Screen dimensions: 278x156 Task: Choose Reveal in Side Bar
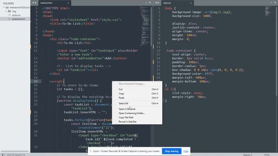point(137,122)
